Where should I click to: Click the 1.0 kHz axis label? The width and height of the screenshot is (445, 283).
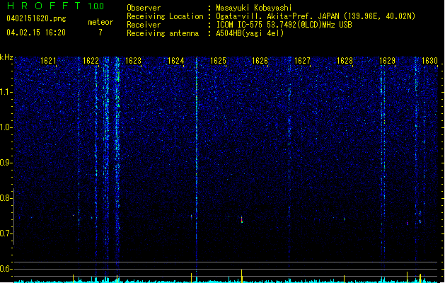pos(6,127)
